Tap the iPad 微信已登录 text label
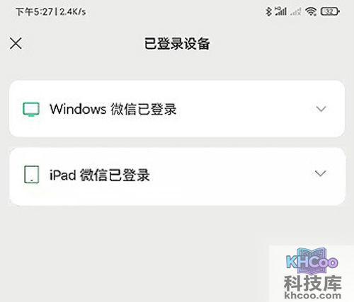 pos(100,175)
